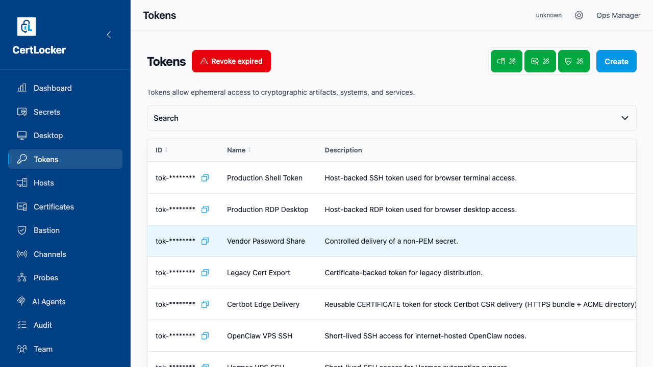Open the Ops Manager user menu
The height and width of the screenshot is (367, 653).
[x=618, y=15]
